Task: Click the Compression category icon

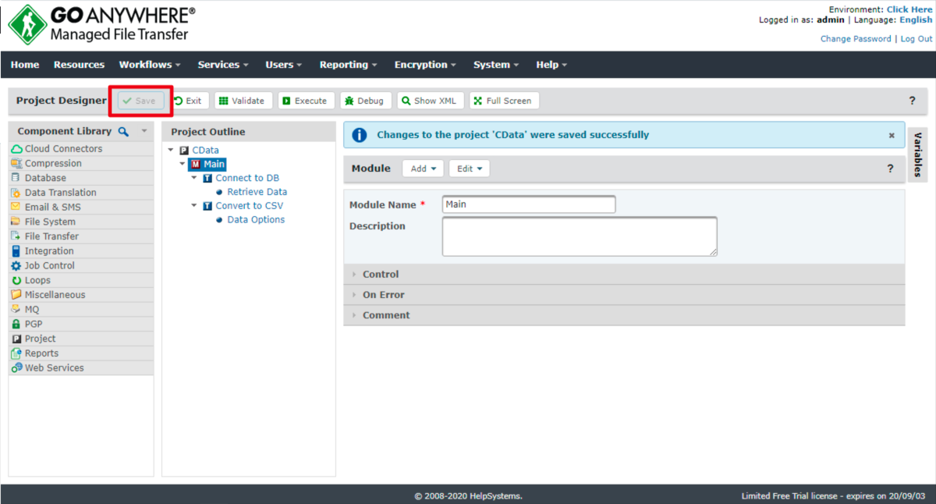Action: coord(16,164)
